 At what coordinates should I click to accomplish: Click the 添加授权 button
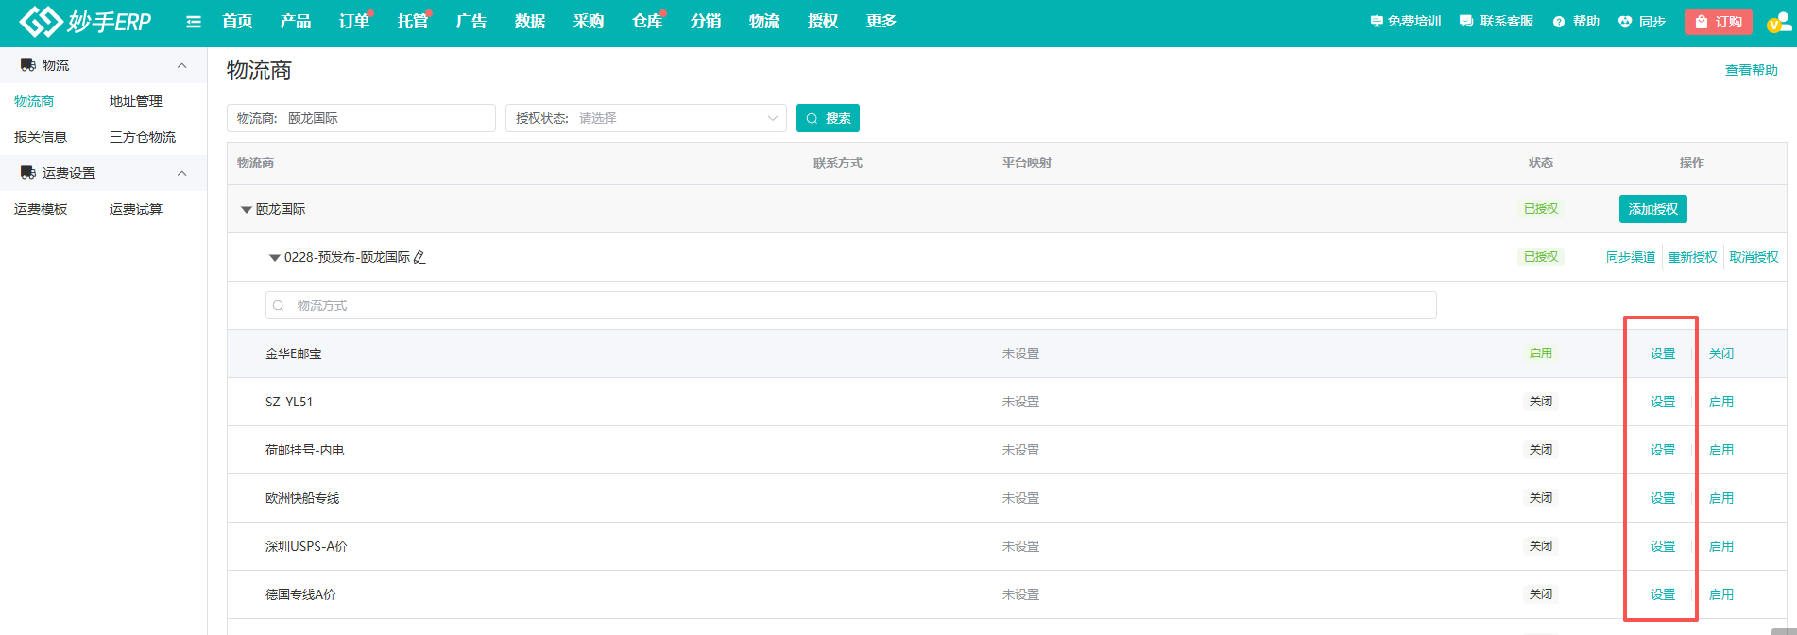pyautogui.click(x=1652, y=209)
